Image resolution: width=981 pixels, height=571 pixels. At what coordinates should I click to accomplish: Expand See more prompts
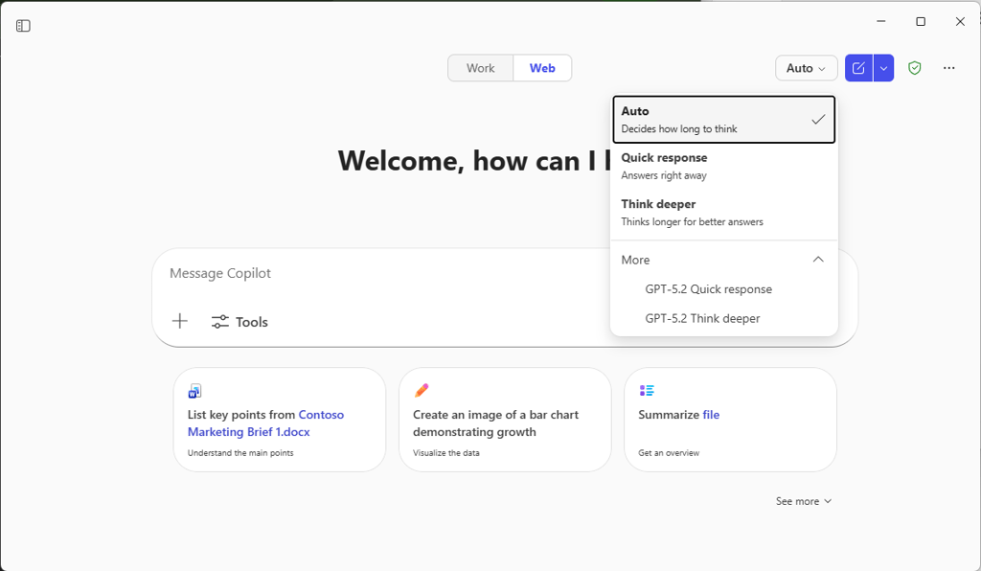804,501
